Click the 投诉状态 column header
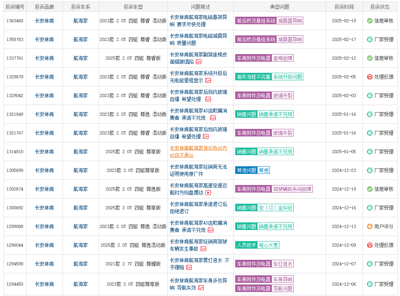The width and height of the screenshot is (400, 296). [x=380, y=7]
